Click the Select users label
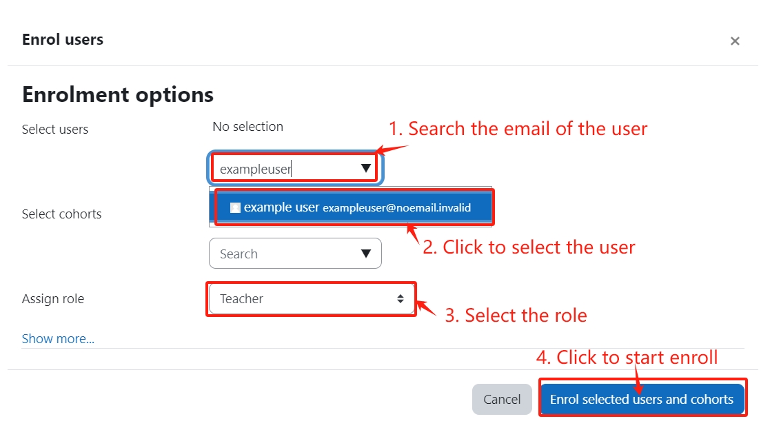The width and height of the screenshot is (770, 441). point(54,129)
